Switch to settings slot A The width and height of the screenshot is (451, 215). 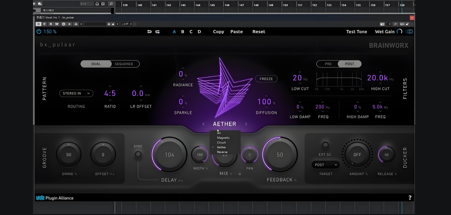(174, 32)
